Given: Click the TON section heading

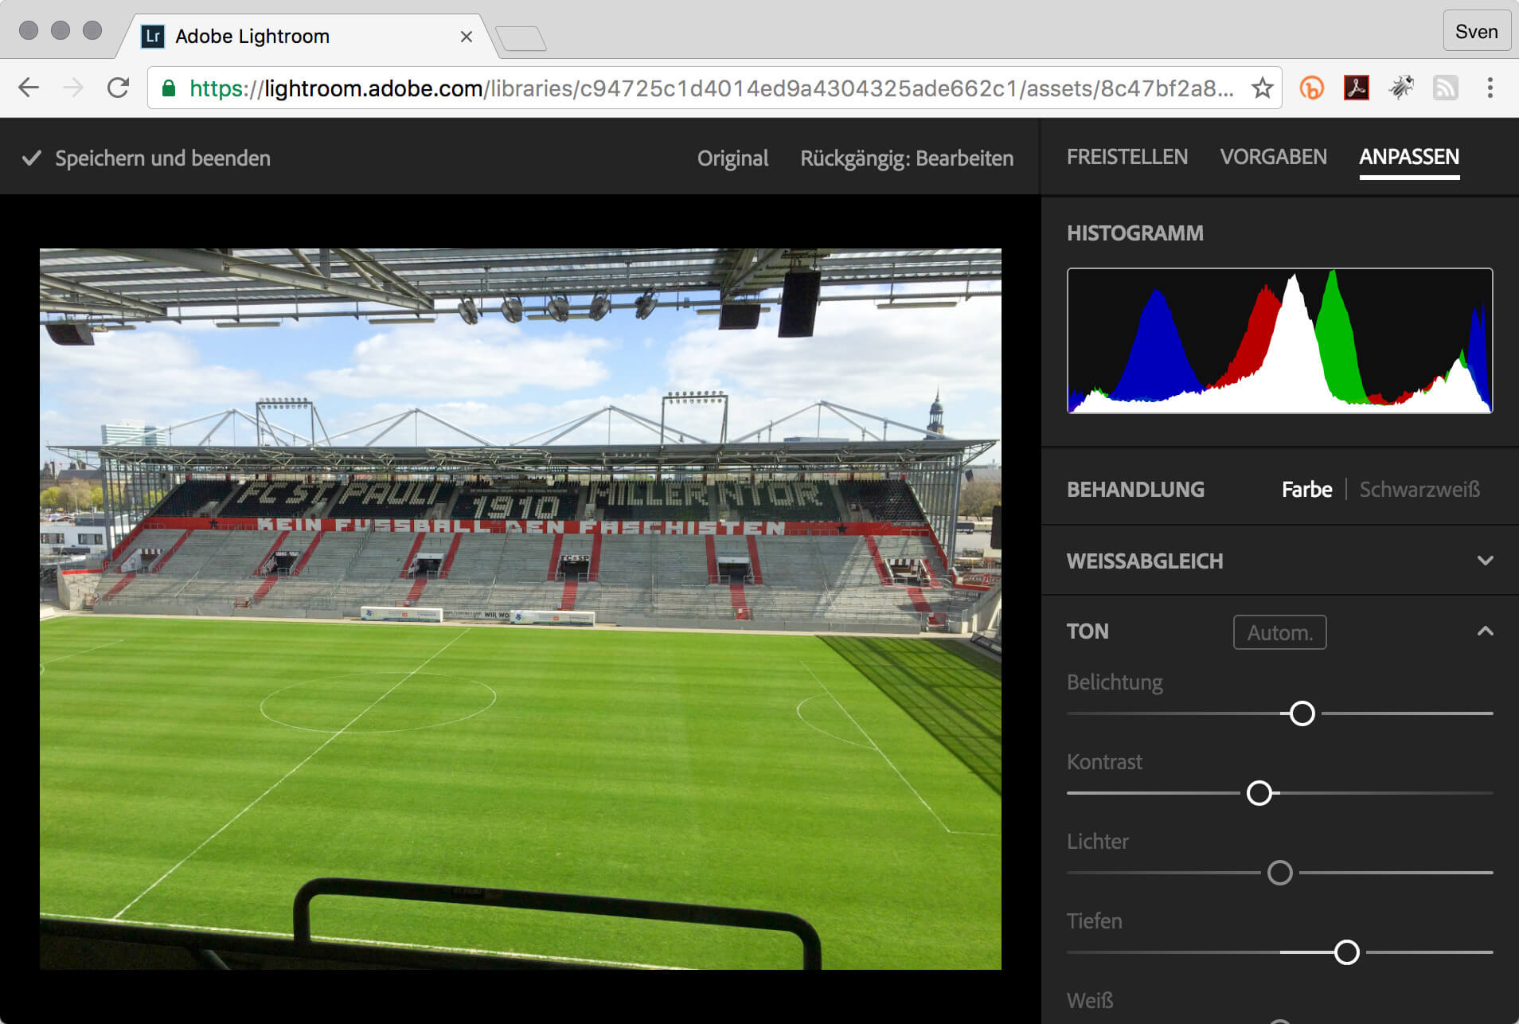Looking at the screenshot, I should (x=1088, y=631).
